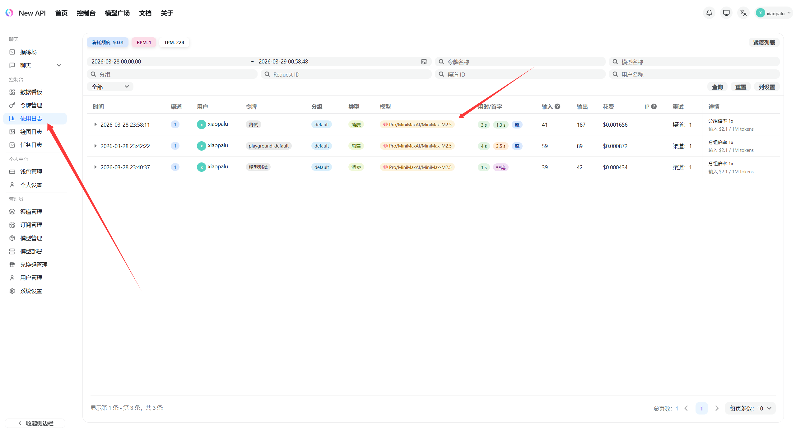Image resolution: width=796 pixels, height=431 pixels.
Task: Open 系统设置 gear in sidebar
Action: click(x=31, y=291)
